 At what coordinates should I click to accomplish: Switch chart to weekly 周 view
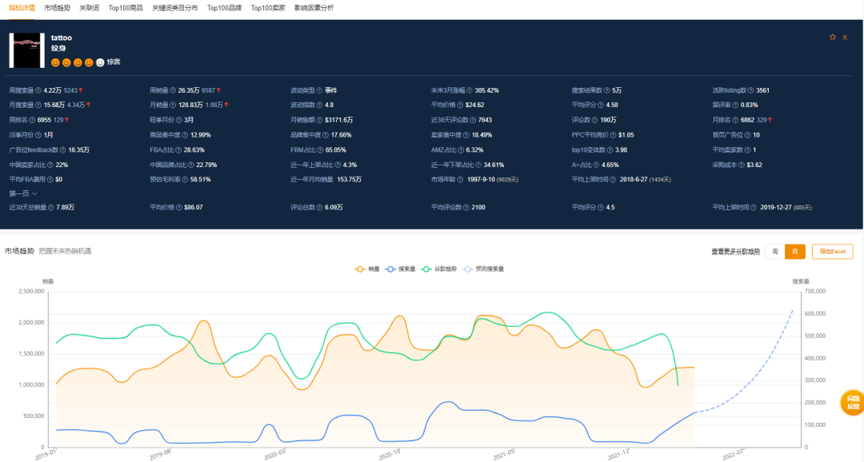click(774, 251)
